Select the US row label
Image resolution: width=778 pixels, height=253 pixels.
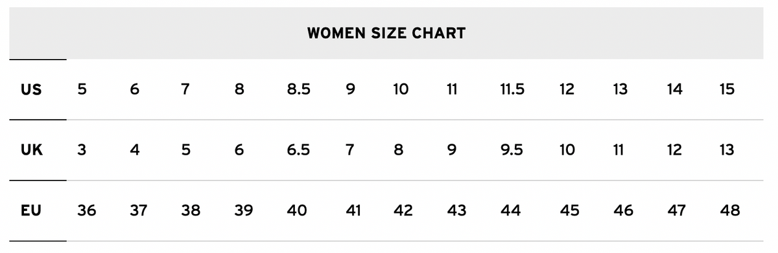pyautogui.click(x=31, y=90)
